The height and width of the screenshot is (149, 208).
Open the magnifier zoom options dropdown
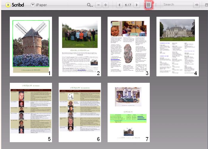coord(90,5)
